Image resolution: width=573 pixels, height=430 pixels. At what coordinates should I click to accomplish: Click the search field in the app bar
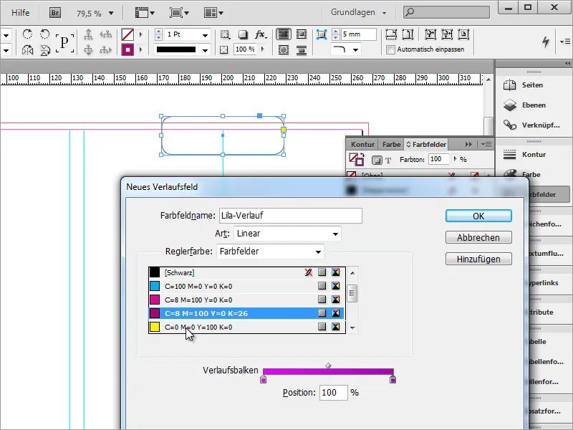[446, 12]
